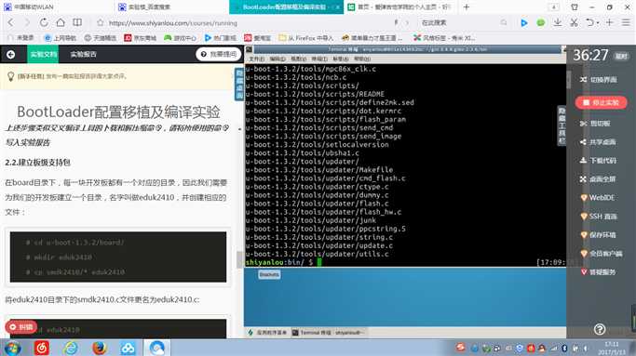Reload the page with the refresh icon
This screenshot has height=356, width=636.
point(44,22)
